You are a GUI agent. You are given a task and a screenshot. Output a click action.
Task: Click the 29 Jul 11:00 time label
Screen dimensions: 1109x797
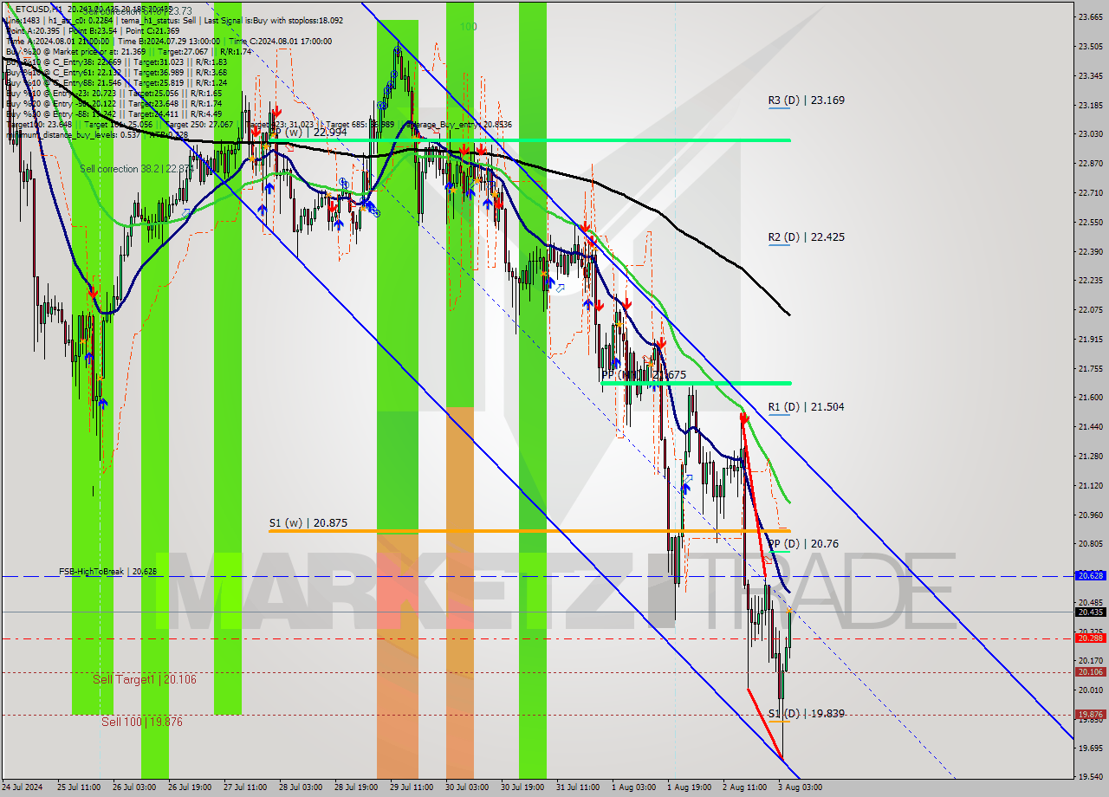click(x=411, y=787)
